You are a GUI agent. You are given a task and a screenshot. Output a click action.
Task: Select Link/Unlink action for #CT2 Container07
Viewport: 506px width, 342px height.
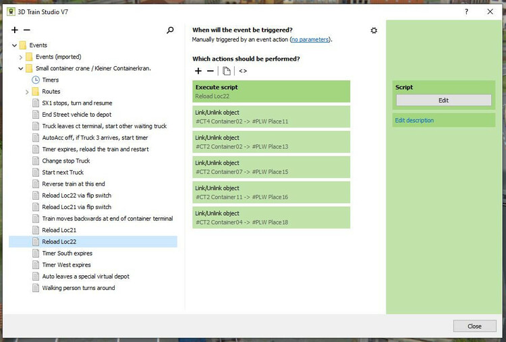[x=271, y=167]
